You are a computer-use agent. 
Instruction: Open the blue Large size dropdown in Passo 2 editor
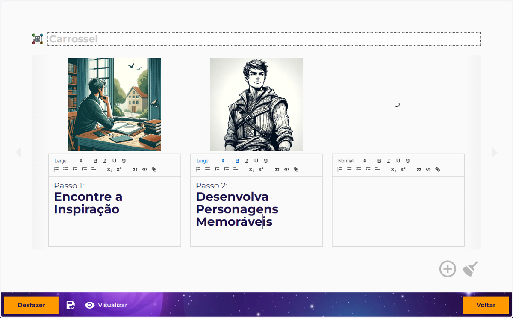pos(210,161)
